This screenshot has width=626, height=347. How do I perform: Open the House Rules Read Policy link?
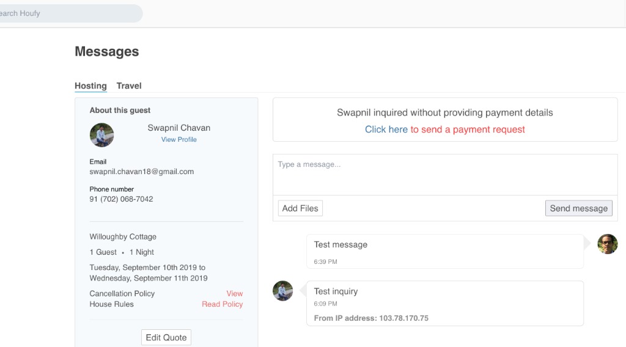pyautogui.click(x=222, y=304)
